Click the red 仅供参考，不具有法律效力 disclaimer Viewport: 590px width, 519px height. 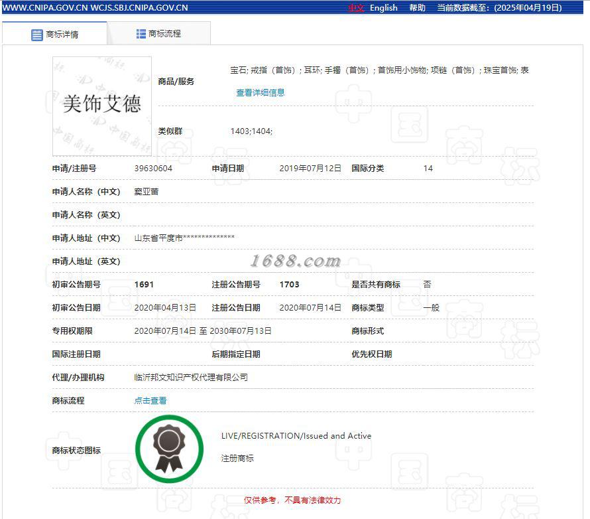[292, 500]
